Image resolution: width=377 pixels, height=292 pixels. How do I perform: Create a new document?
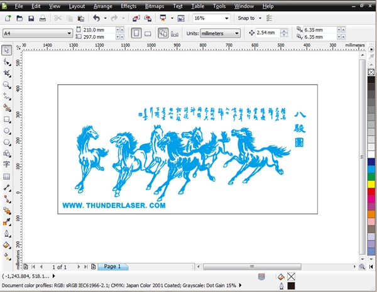pyautogui.click(x=8, y=18)
